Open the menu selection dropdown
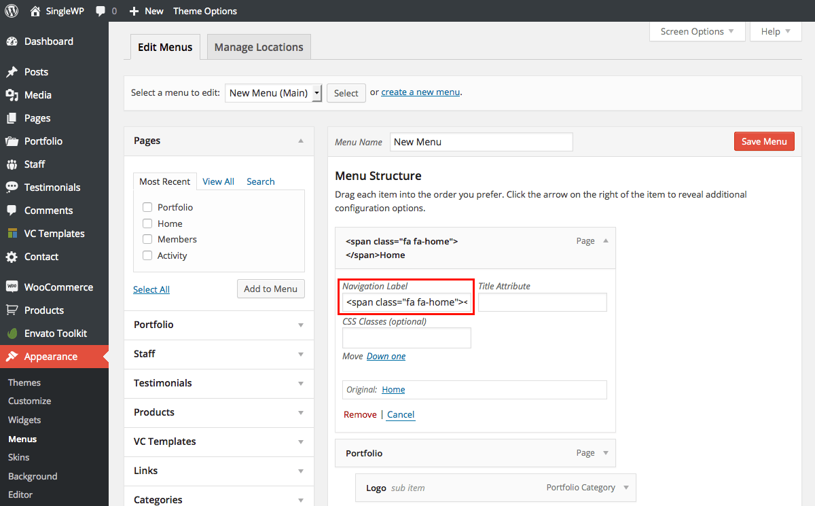Screen dimensions: 815x506 (x=273, y=93)
